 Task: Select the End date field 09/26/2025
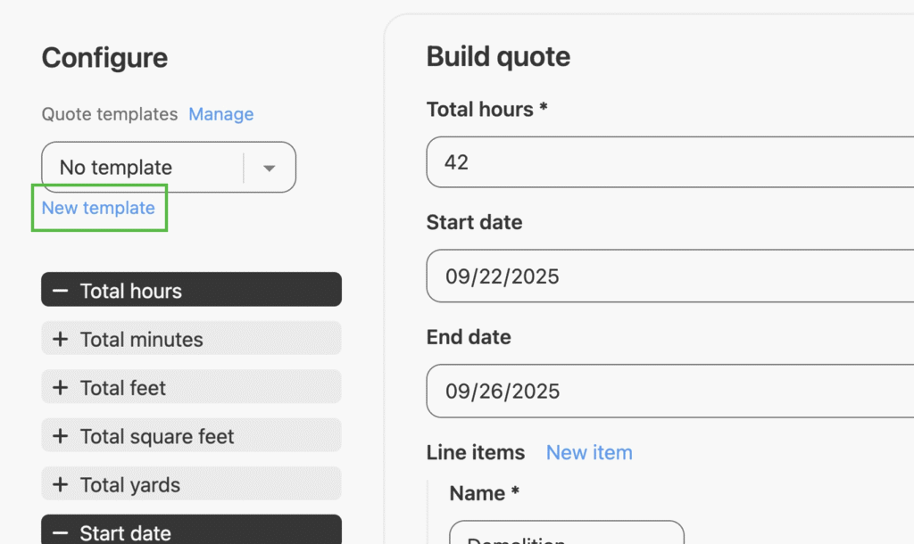pos(669,391)
